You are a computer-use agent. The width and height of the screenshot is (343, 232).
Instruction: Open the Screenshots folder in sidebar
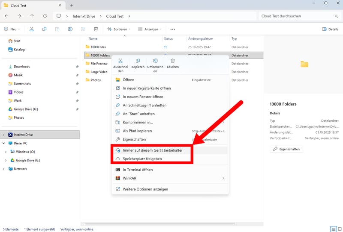22,84
